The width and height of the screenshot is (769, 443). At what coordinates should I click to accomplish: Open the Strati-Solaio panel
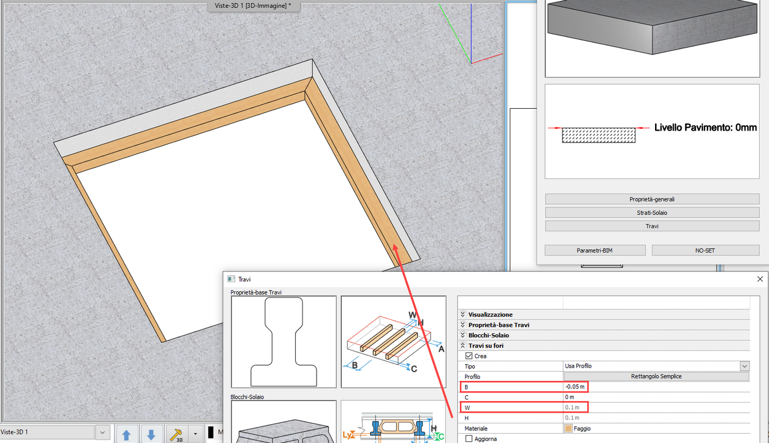(x=652, y=213)
